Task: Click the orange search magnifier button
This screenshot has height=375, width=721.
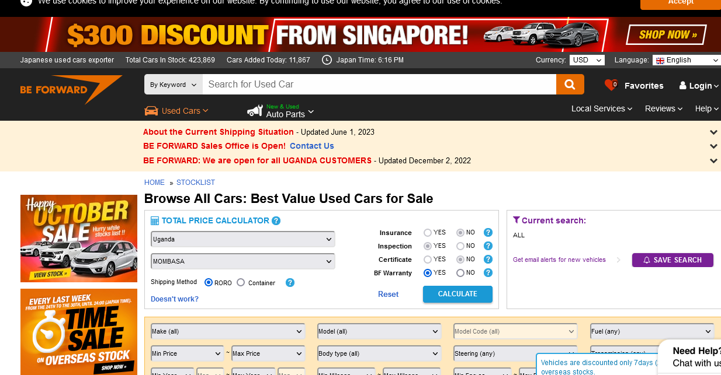Action: [570, 85]
